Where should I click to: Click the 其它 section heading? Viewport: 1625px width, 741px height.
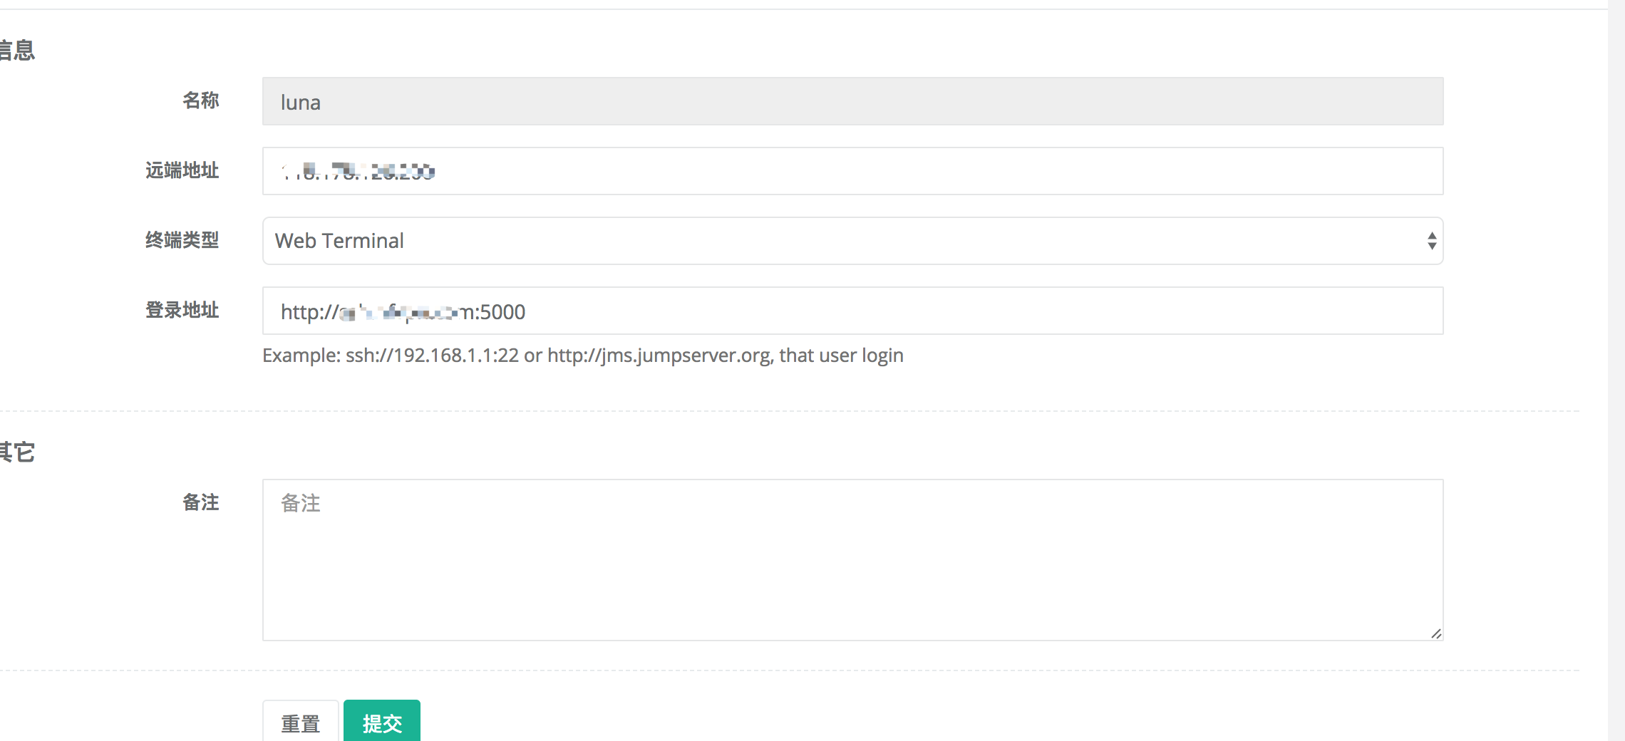pos(19,450)
